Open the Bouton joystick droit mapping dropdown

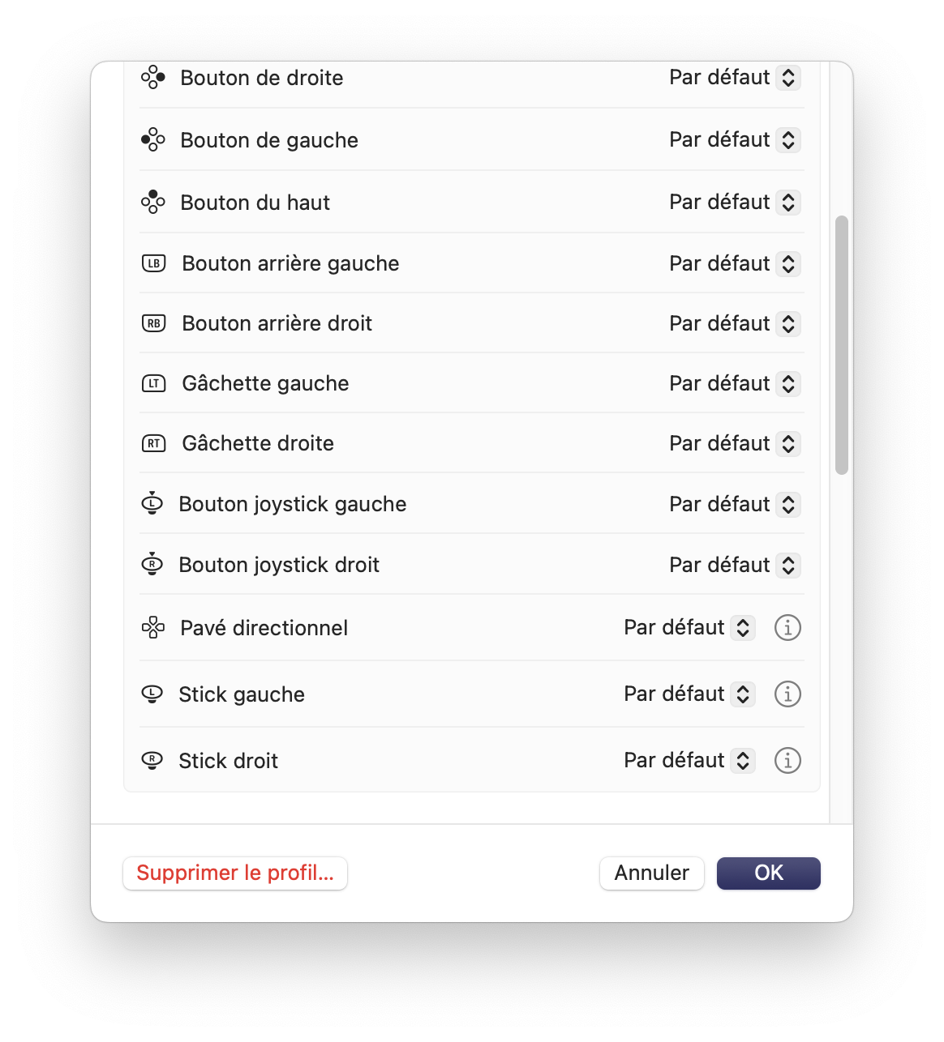tap(735, 565)
